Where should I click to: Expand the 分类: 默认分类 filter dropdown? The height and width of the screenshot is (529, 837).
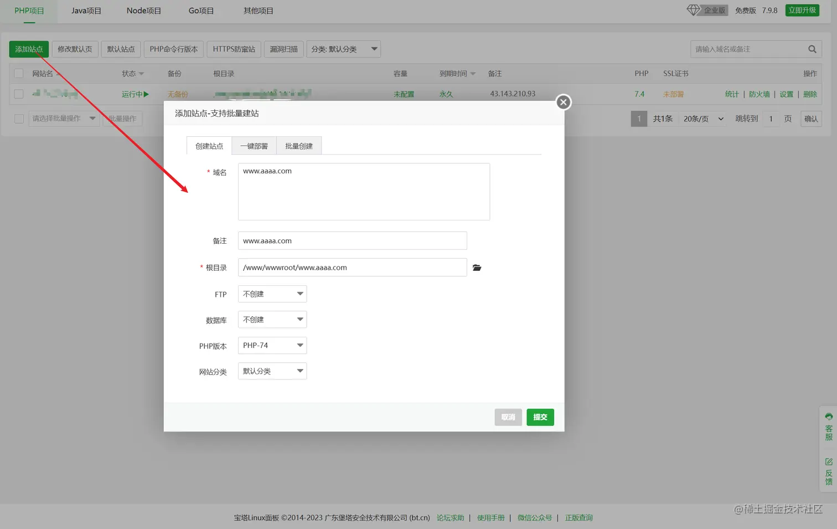click(343, 49)
